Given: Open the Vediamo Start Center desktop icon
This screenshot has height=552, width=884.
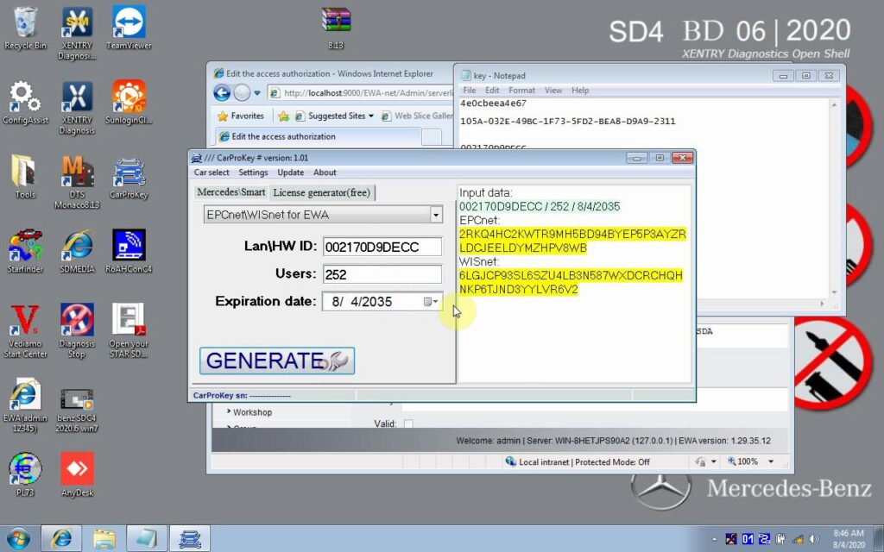Looking at the screenshot, I should 26,322.
